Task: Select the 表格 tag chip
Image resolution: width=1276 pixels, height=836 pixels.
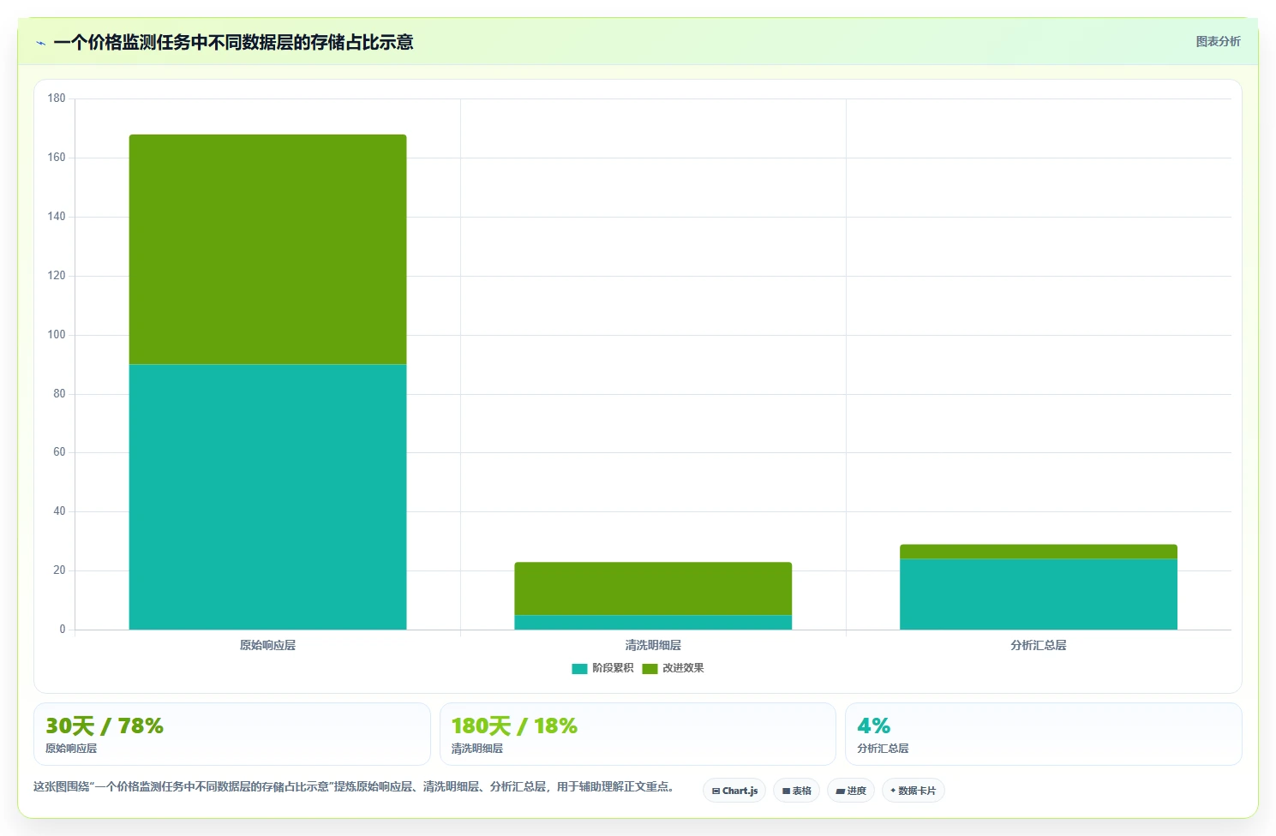Action: pos(796,791)
